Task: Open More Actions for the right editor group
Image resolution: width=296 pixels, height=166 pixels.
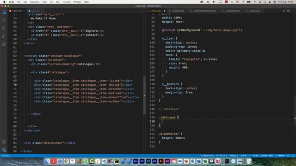Action: (x=293, y=11)
